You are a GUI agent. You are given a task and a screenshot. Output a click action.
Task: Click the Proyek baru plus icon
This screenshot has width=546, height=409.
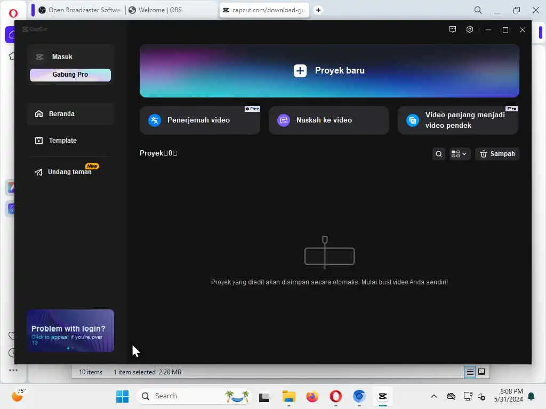point(300,71)
